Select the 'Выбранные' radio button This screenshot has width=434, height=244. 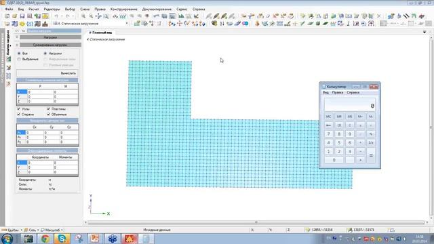[x=19, y=59]
